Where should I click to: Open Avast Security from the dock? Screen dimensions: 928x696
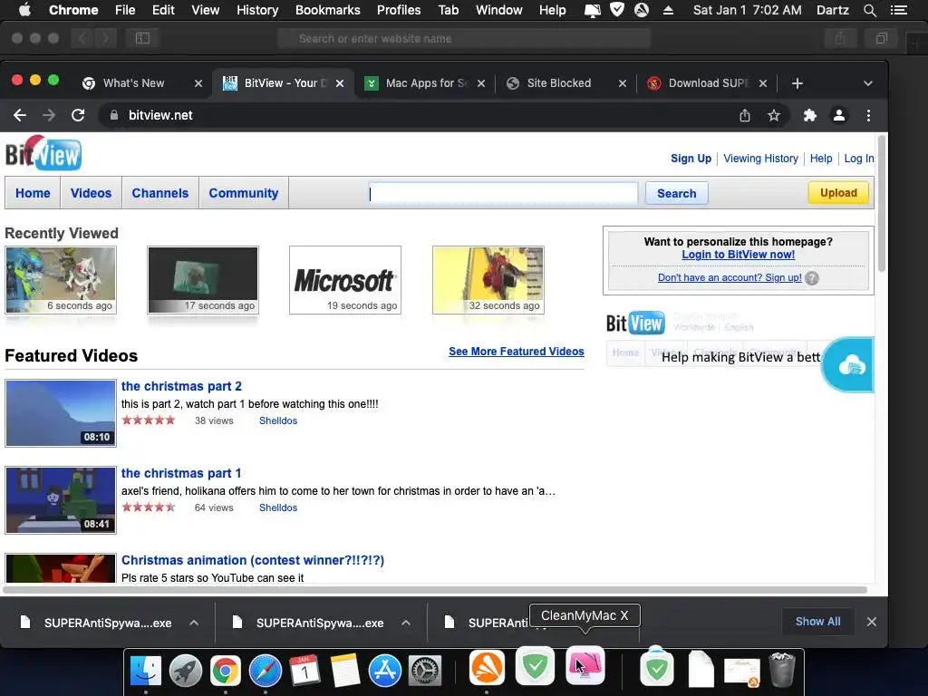pos(487,667)
